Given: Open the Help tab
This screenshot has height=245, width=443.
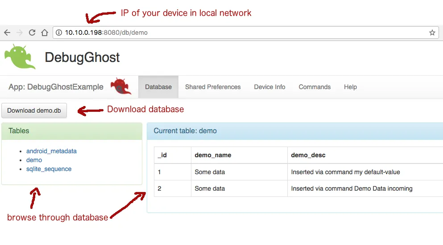Looking at the screenshot, I should pos(350,87).
